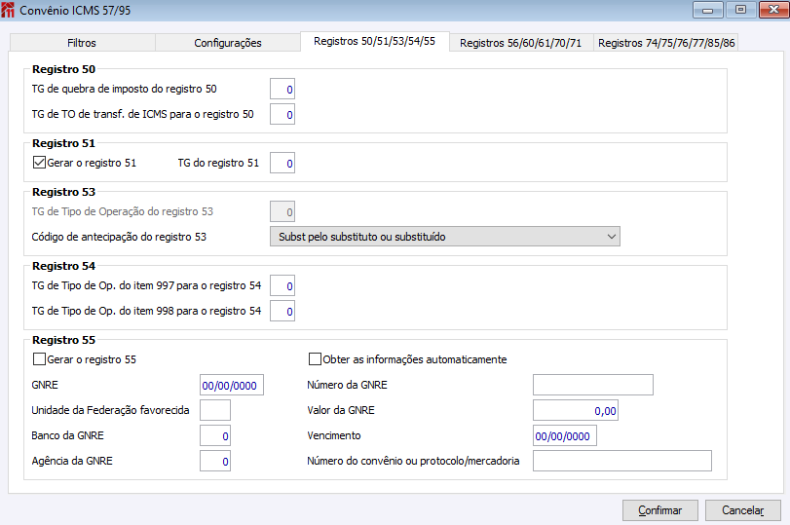790x525 pixels.
Task: Minimize the Convênio ICMS 57/95 window
Action: pyautogui.click(x=708, y=10)
